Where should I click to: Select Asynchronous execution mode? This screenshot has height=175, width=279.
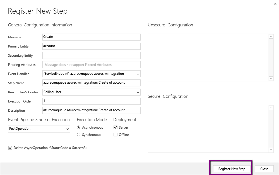(79, 127)
